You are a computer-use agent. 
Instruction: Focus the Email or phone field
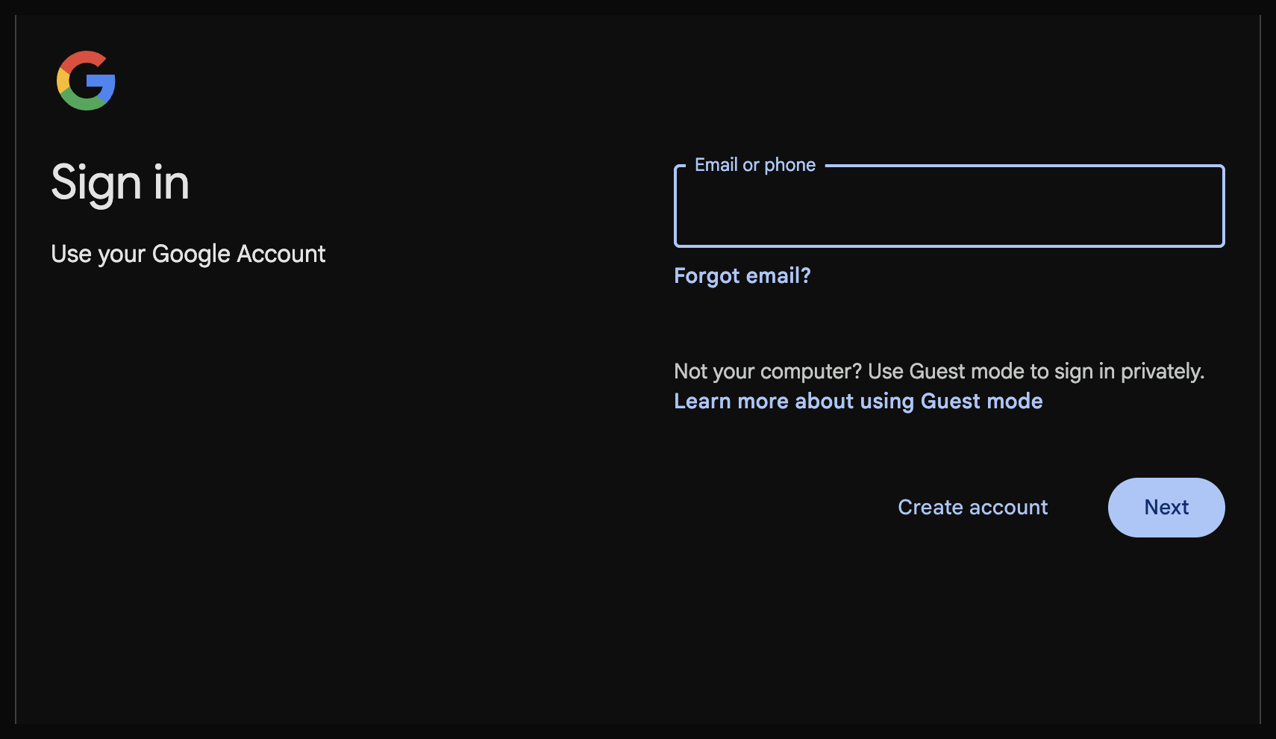point(949,206)
